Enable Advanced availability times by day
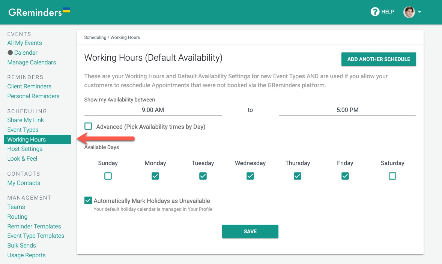This screenshot has width=442, height=264. 88,126
